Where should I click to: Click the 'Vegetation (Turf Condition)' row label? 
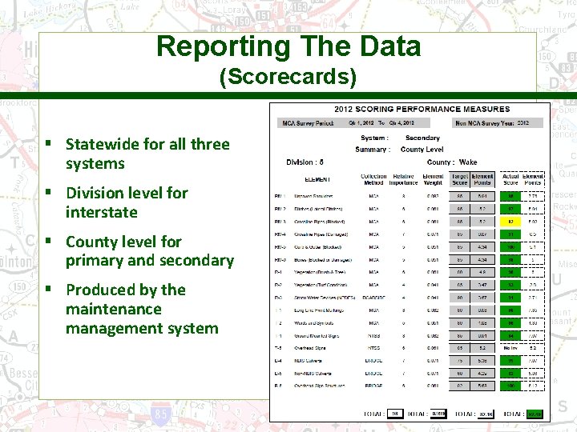pos(321,285)
